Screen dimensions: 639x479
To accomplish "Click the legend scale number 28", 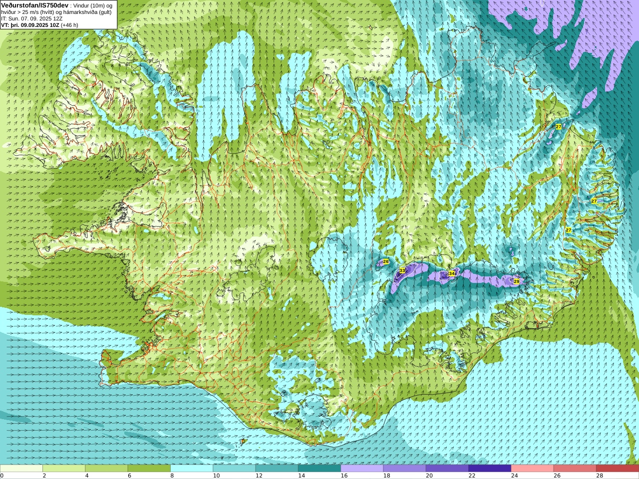I will [x=600, y=476].
